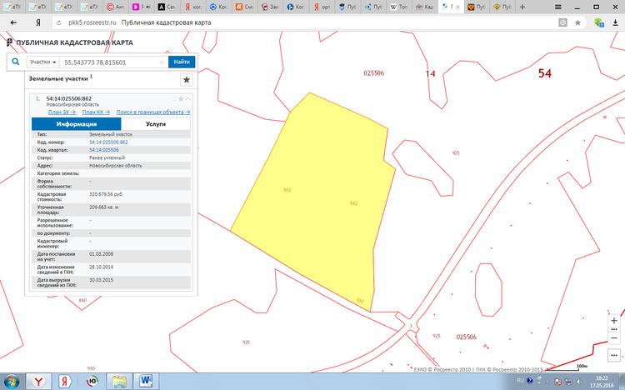Click the volume speaker tray icon
The image size is (625, 390).
[x=578, y=382]
